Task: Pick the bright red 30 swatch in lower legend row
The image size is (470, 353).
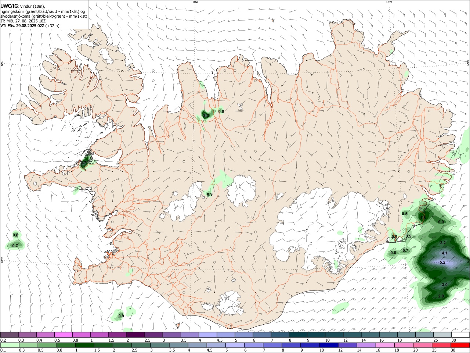Action: pos(460,345)
